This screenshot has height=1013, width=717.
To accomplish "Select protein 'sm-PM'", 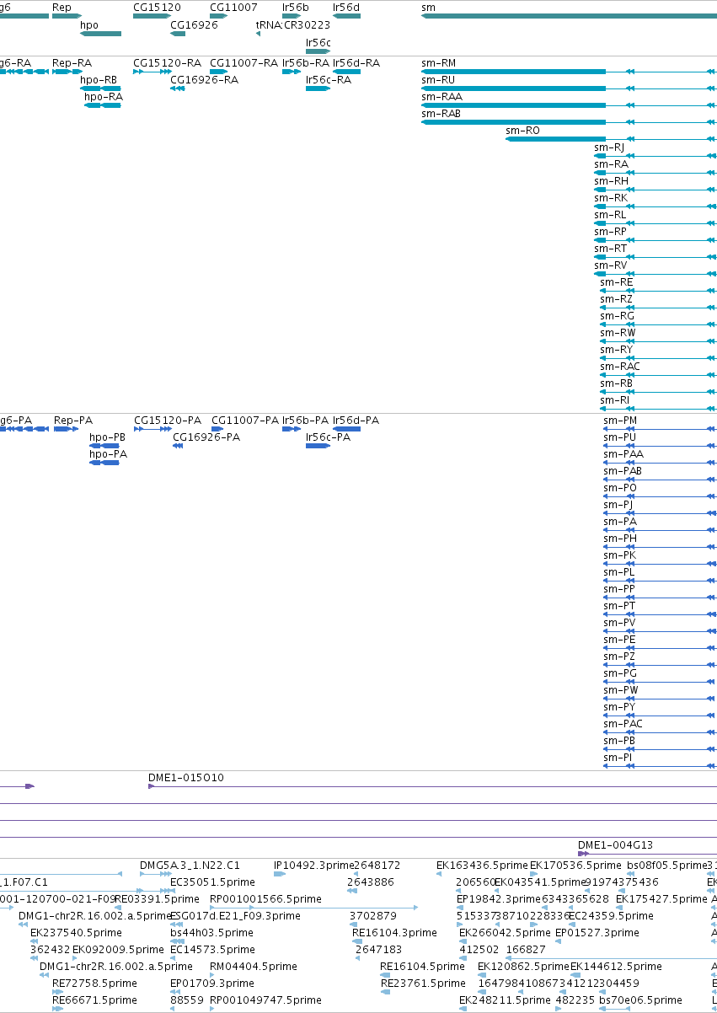I will (620, 421).
